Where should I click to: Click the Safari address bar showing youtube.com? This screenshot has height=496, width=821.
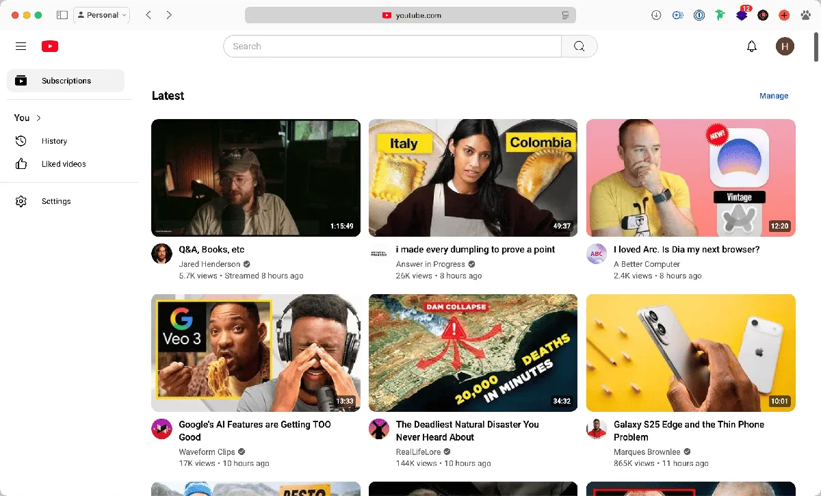[410, 15]
